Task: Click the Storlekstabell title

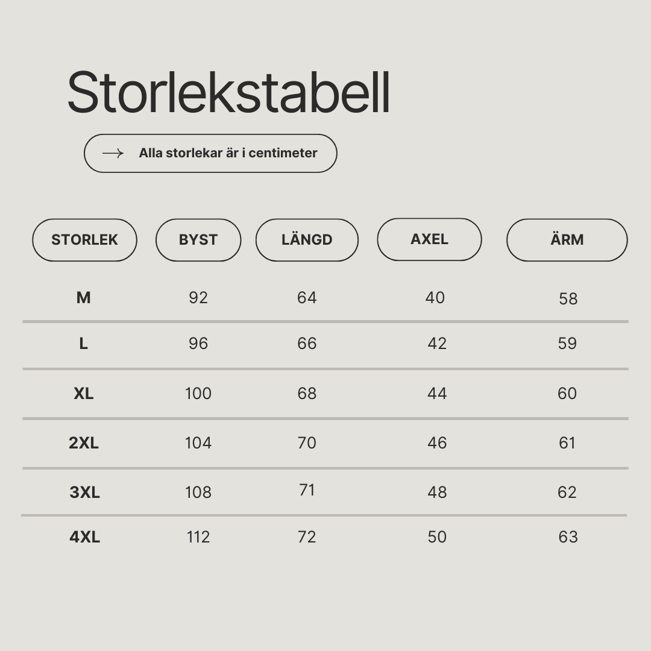Action: click(229, 92)
